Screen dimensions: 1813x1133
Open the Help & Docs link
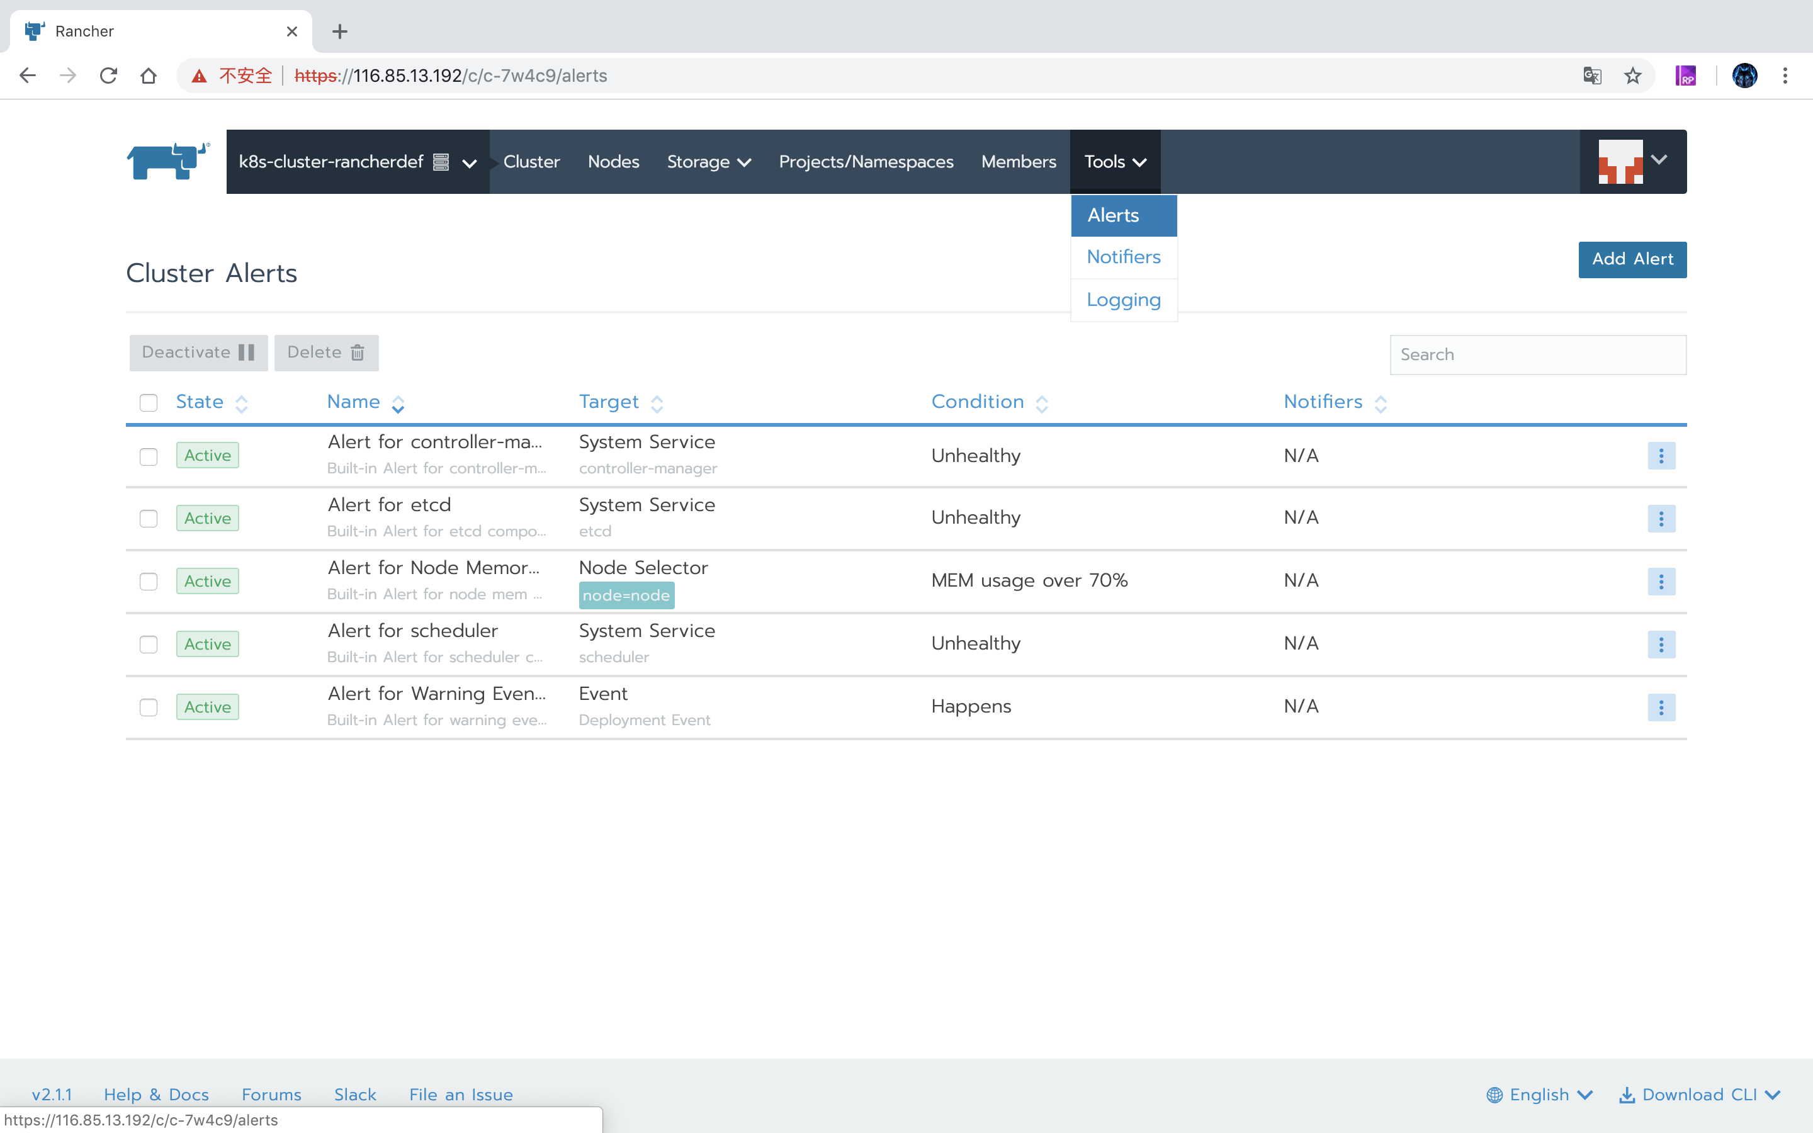tap(156, 1094)
